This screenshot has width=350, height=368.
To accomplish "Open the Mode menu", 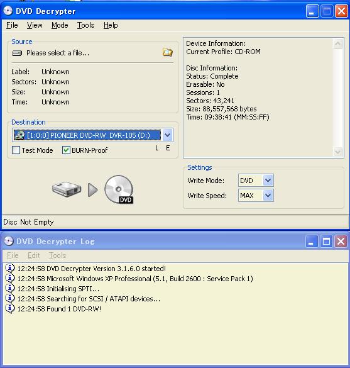I will (x=60, y=25).
